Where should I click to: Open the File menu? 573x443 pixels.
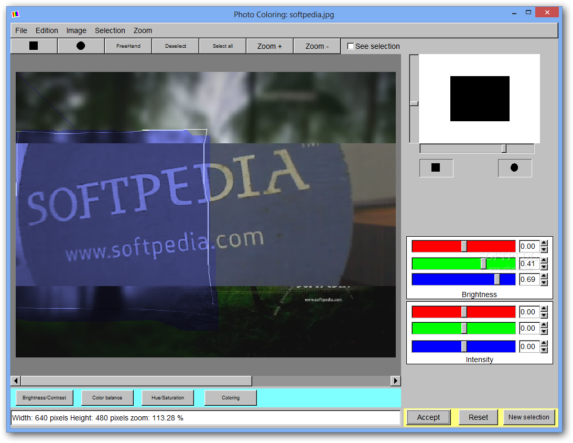coord(21,30)
